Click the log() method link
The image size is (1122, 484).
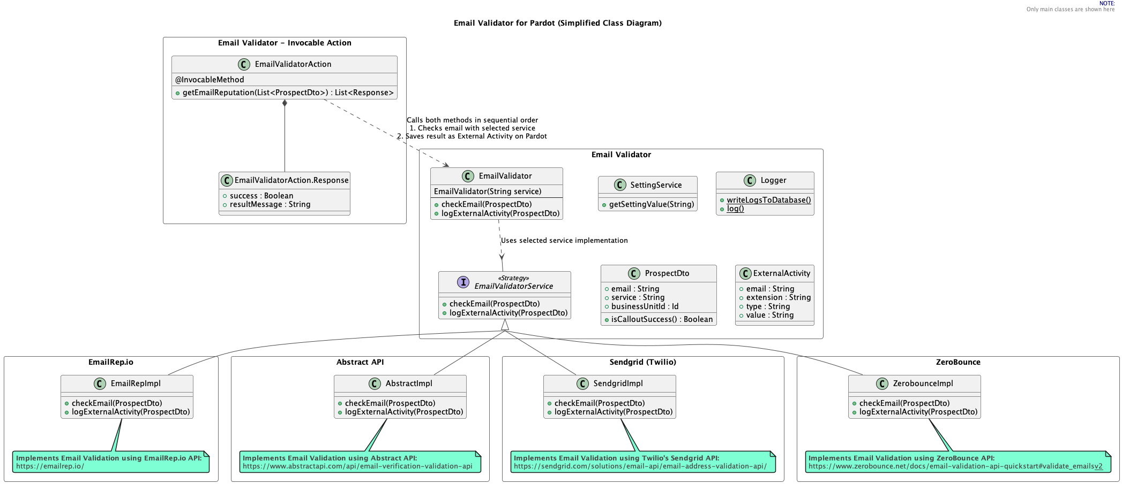[735, 209]
